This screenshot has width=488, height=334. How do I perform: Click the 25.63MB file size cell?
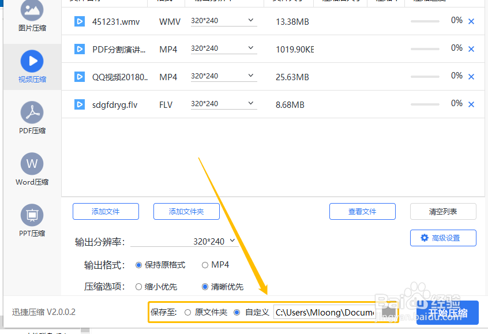292,77
